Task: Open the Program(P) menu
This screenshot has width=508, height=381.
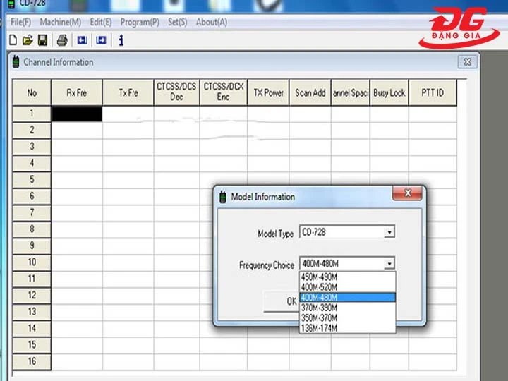Action: (x=140, y=22)
